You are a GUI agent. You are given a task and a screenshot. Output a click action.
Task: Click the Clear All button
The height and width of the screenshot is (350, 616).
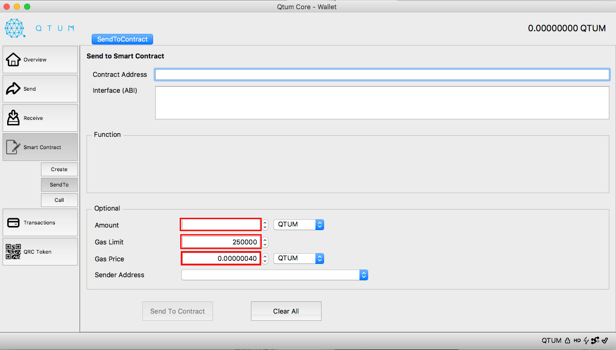point(286,311)
